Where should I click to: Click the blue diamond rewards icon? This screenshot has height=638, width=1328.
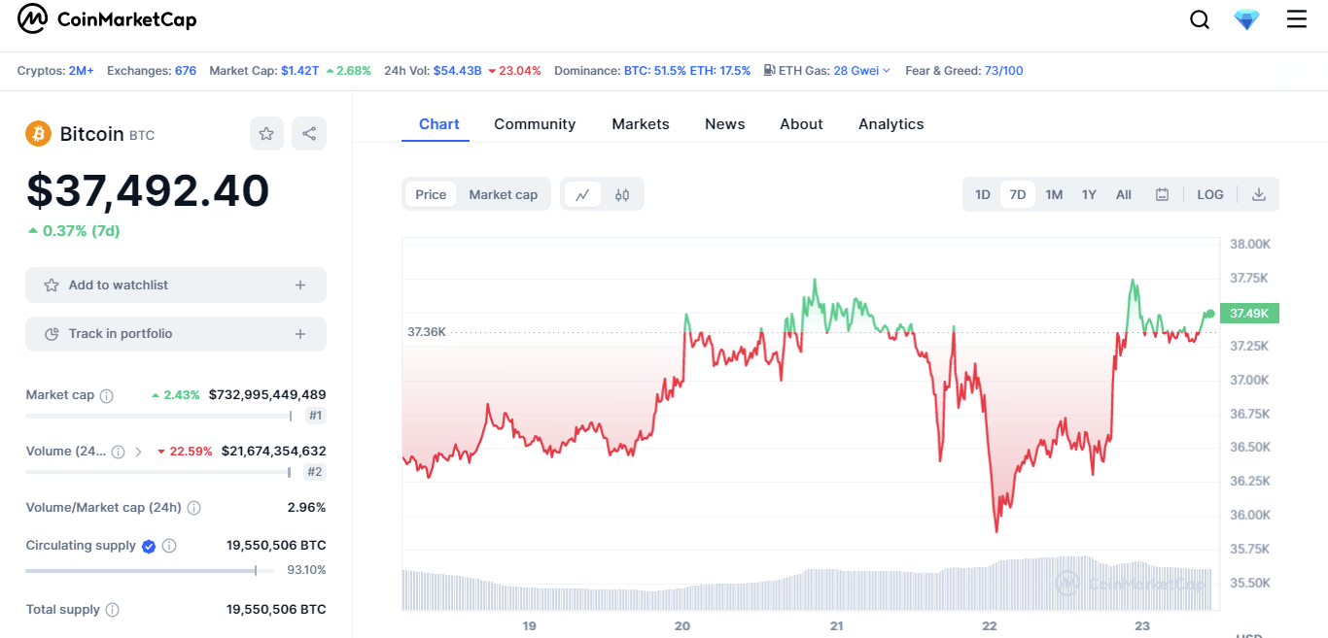[x=1246, y=19]
